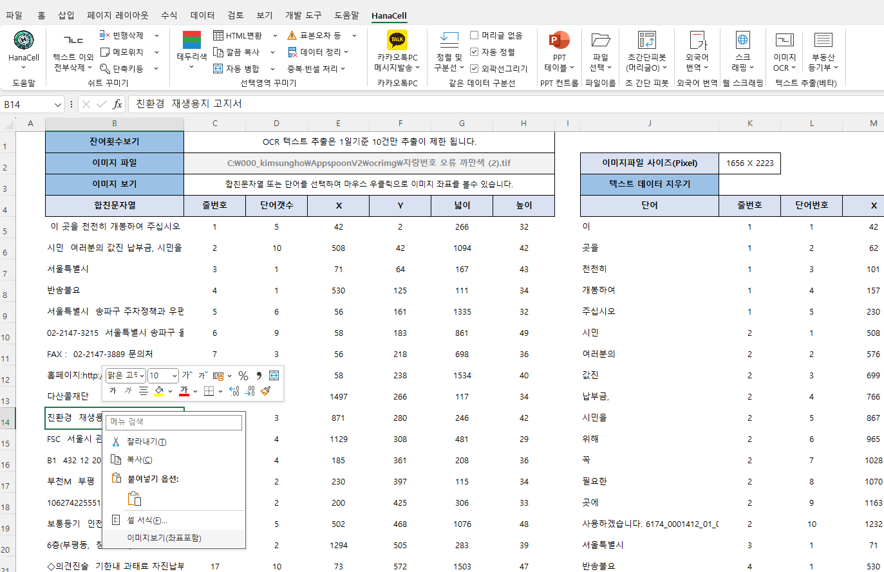Viewport: 884px width, 572px height.
Task: Click the 데이터 정리 icon
Action: (x=292, y=51)
